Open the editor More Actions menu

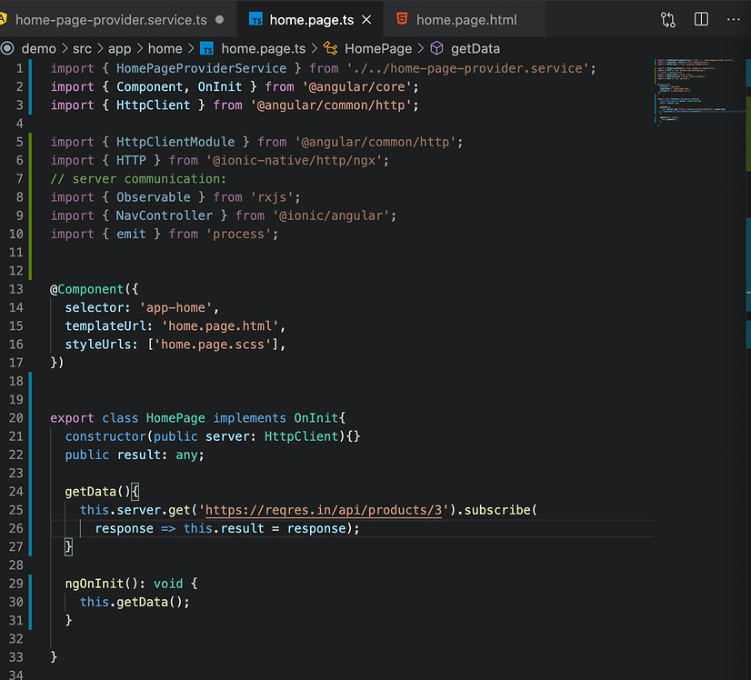click(x=734, y=20)
